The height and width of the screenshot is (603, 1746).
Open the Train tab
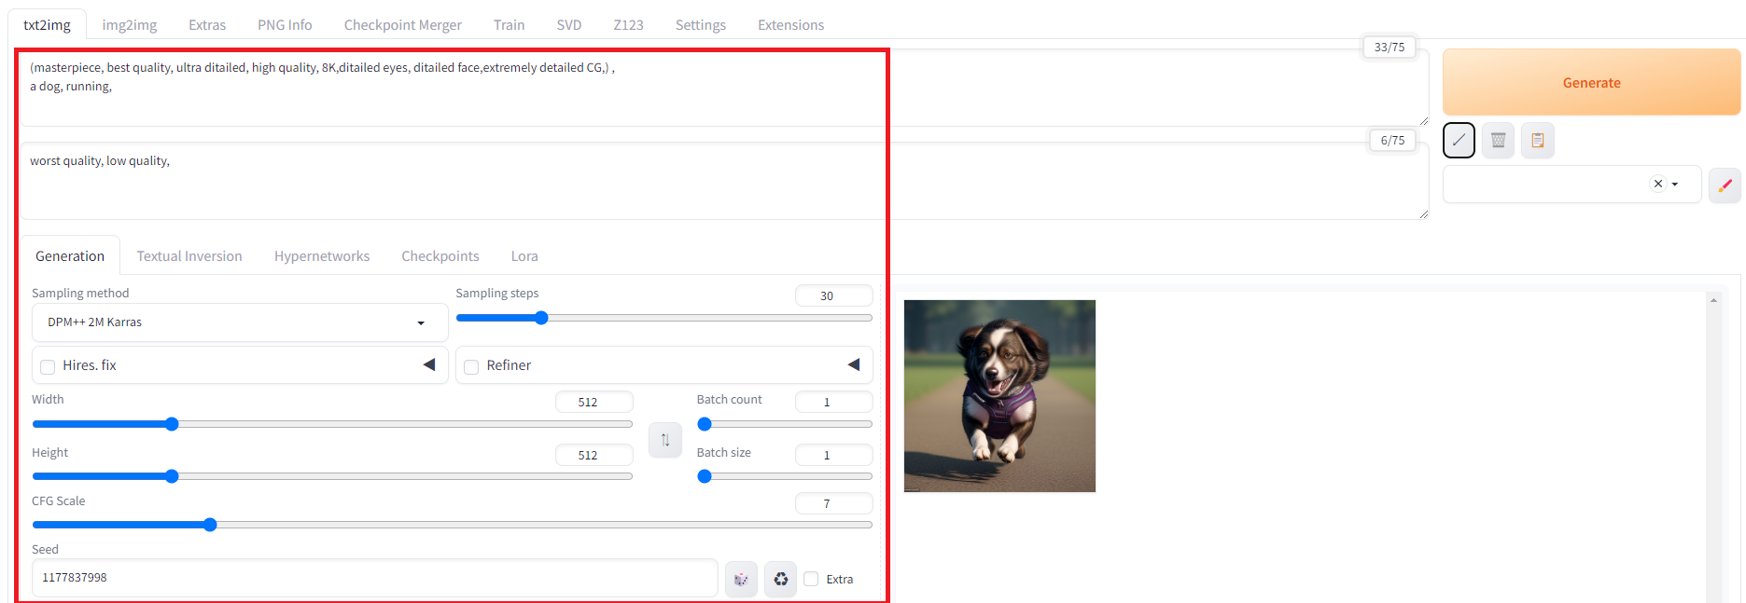(x=510, y=25)
